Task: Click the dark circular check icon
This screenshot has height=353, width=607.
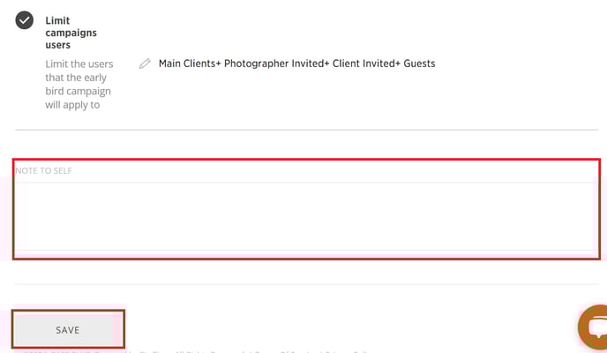Action: (x=25, y=20)
